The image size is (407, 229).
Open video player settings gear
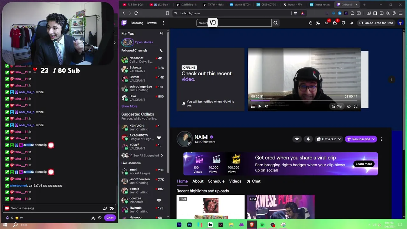(349, 106)
